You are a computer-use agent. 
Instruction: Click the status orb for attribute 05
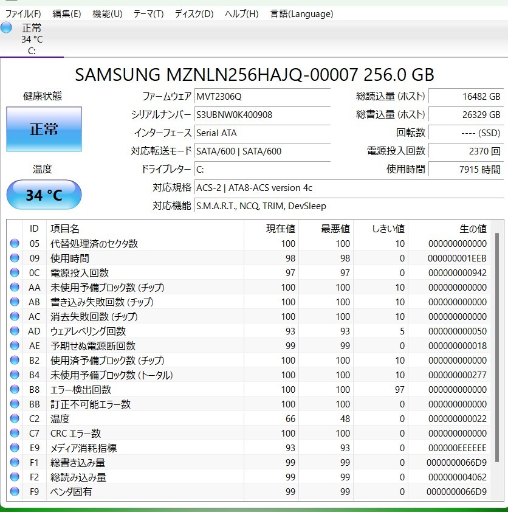click(x=15, y=243)
